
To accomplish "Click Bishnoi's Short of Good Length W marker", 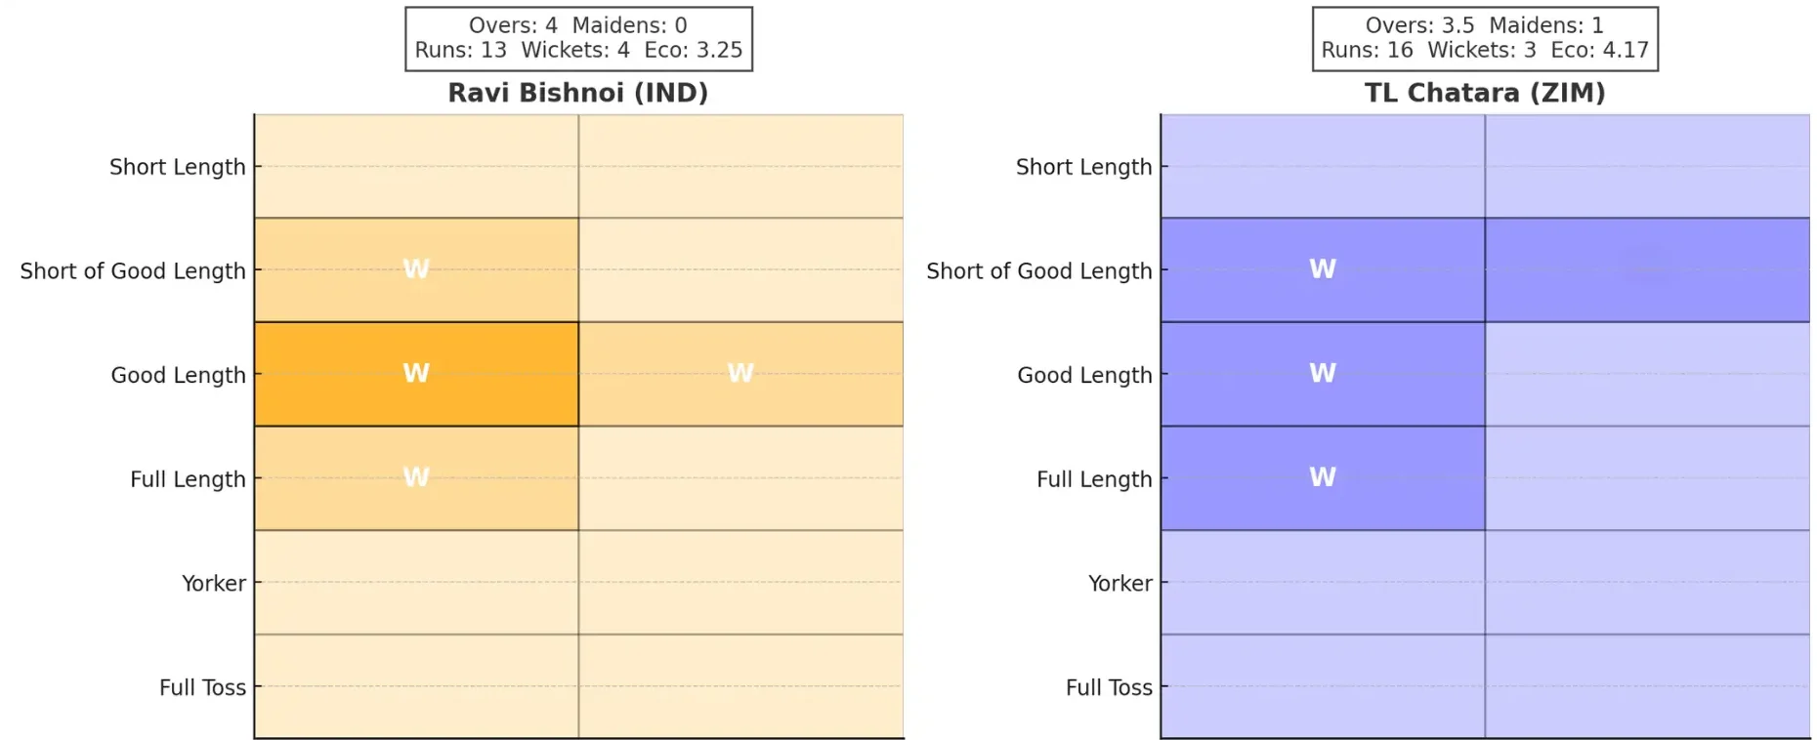I will 416,268.
